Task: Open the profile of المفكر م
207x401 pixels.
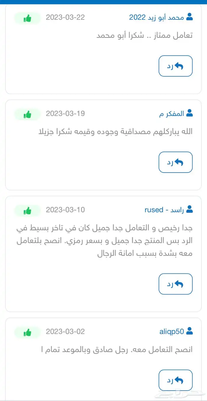Action: [173, 113]
